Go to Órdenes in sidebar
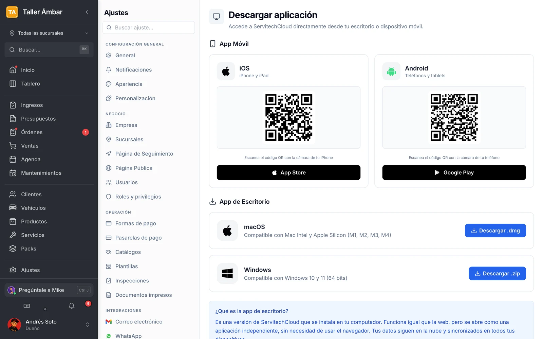The width and height of the screenshot is (543, 339). click(49, 132)
